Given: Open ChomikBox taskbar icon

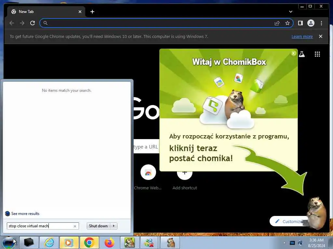Looking at the screenshot, I should click(129, 243).
